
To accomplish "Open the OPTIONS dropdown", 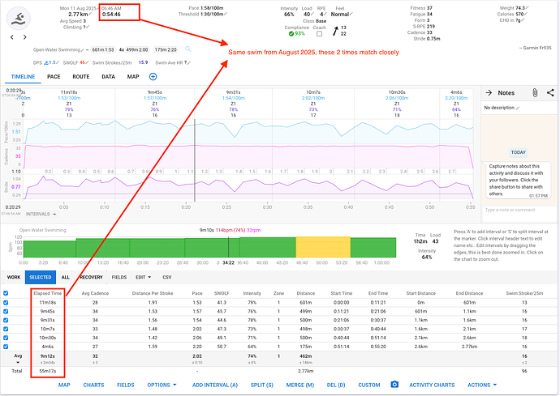I will coord(162,385).
